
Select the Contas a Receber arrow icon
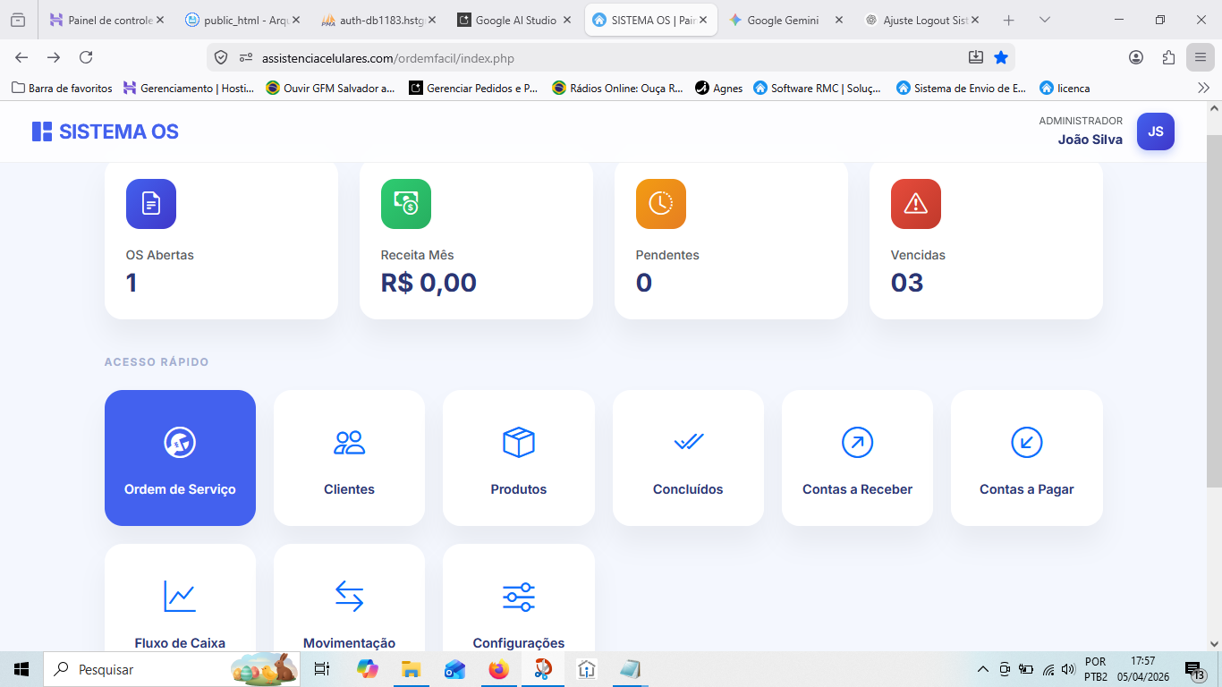pos(857,442)
